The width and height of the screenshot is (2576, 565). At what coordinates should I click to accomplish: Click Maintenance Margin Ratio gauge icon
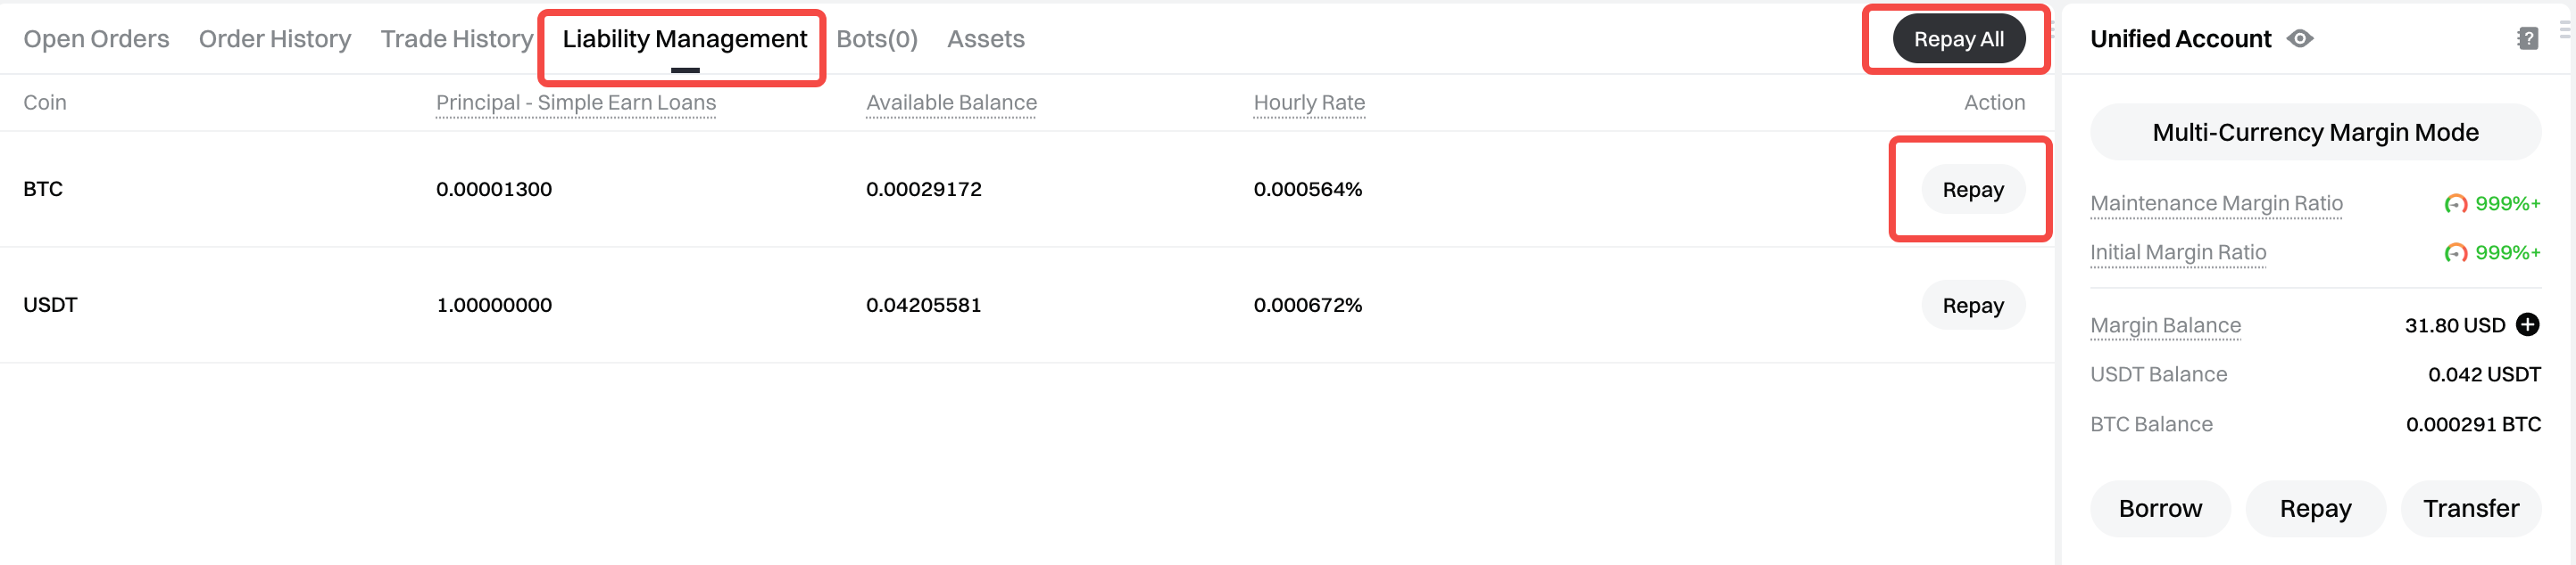[2455, 204]
